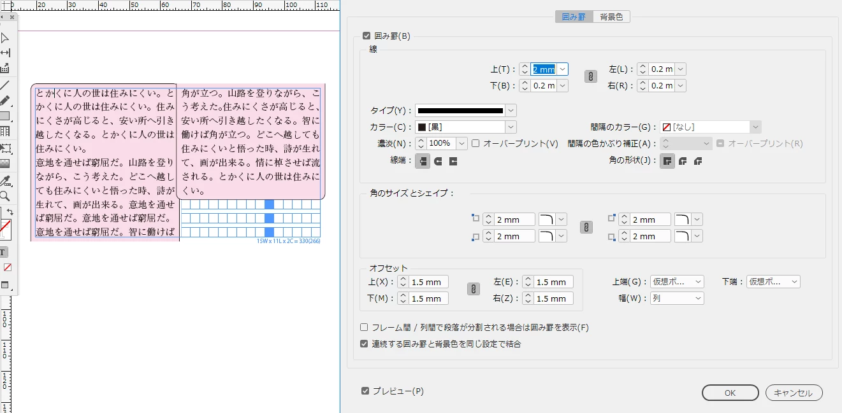Select the Selection arrow tool
This screenshot has height=413, width=842.
(x=5, y=38)
